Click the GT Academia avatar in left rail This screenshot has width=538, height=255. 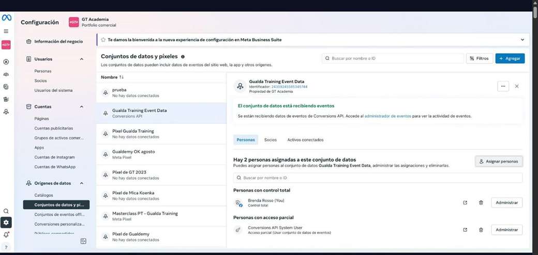point(6,45)
